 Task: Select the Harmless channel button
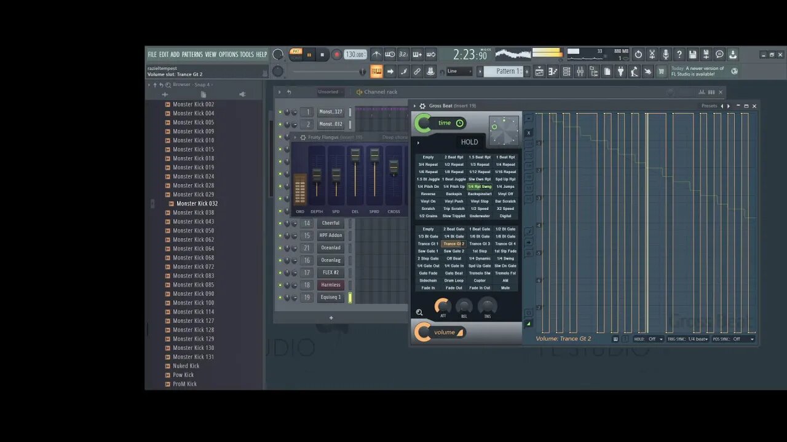point(331,285)
